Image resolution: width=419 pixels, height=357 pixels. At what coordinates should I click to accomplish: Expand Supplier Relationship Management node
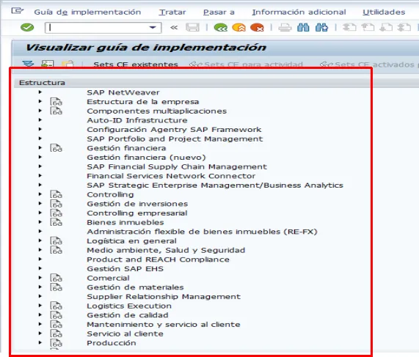[x=40, y=296]
